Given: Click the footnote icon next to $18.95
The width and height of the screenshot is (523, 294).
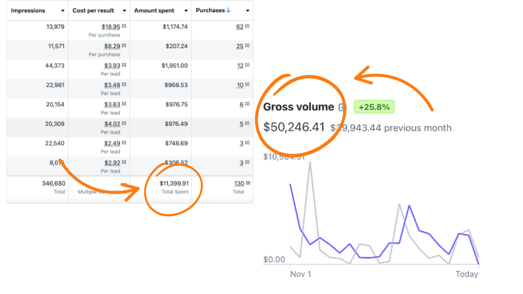Looking at the screenshot, I should 124,26.
